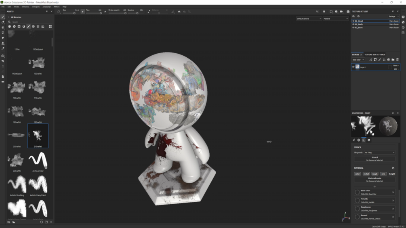Open Shader settings globe icon on right sidebar
The height and width of the screenshot is (228, 406).
tap(403, 22)
